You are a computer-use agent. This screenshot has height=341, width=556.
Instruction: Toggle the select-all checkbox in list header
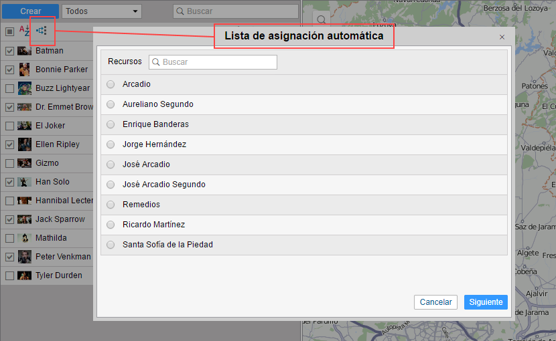point(9,31)
